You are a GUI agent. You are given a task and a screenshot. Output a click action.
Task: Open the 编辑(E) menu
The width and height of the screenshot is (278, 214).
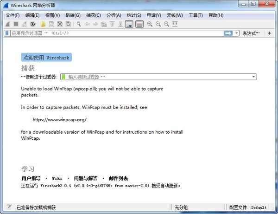[x=32, y=15]
